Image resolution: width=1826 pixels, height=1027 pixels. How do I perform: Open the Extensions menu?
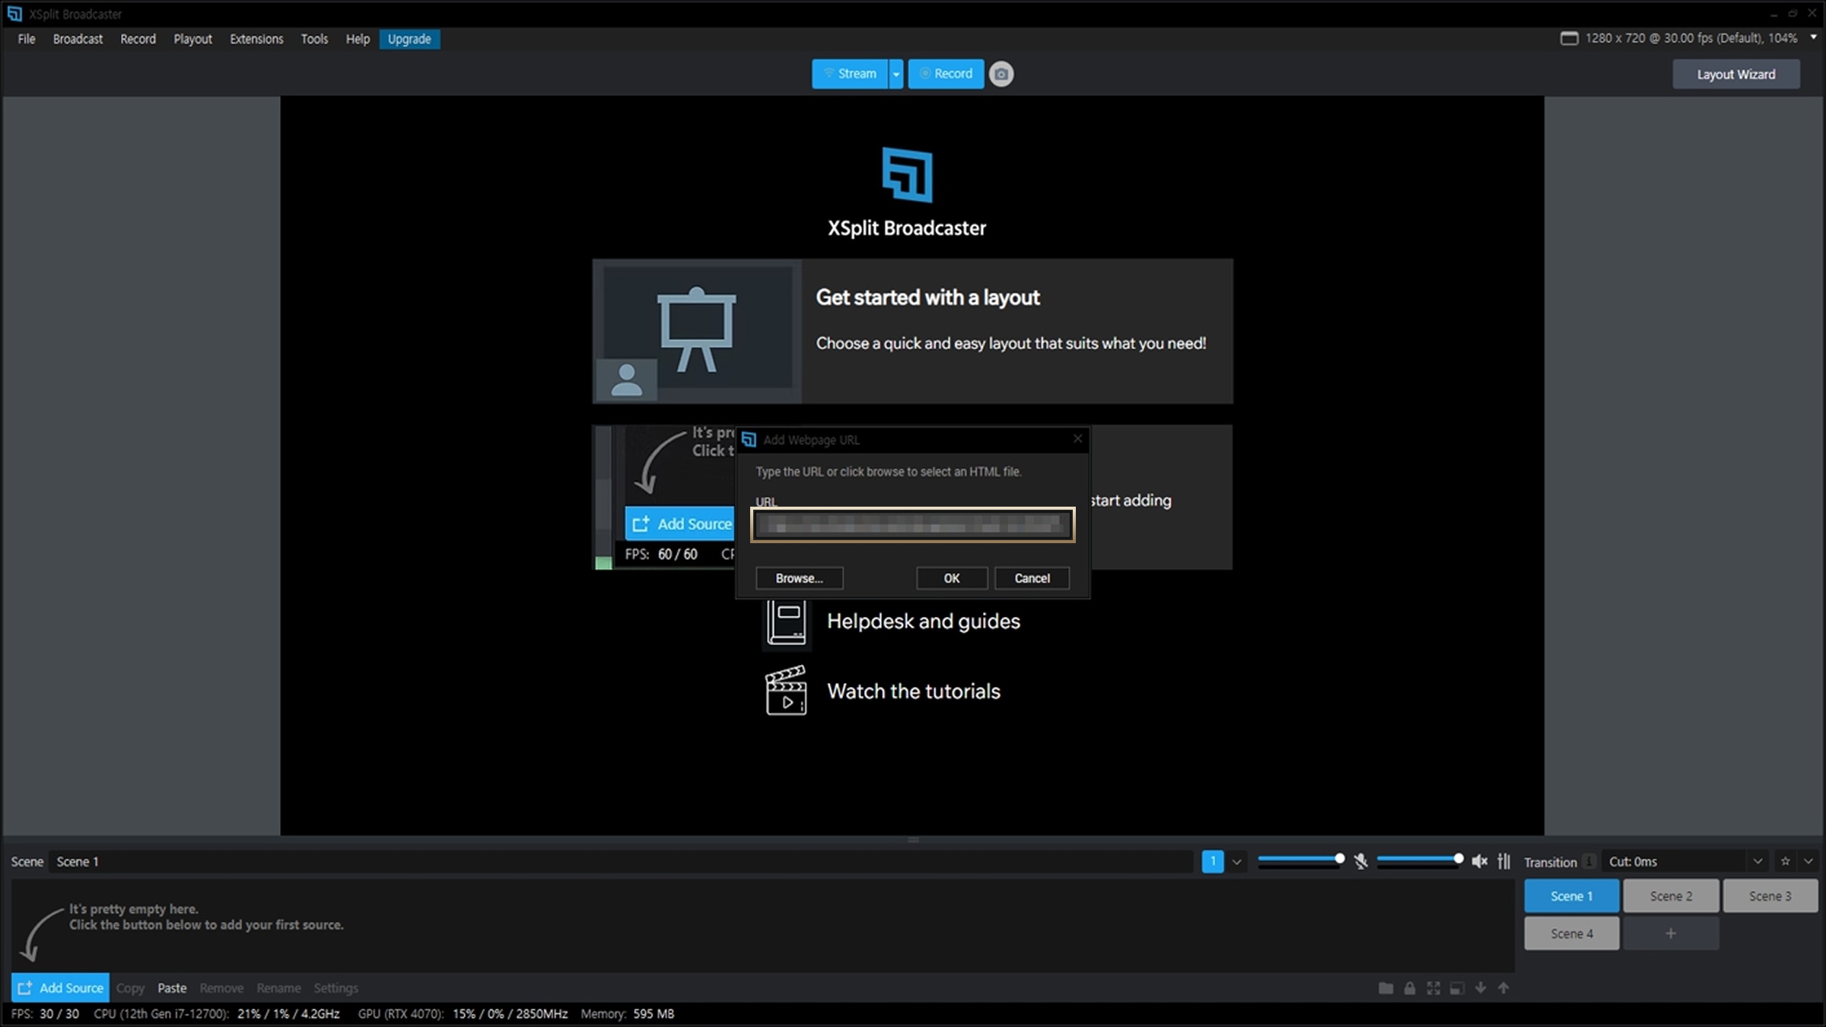pyautogui.click(x=256, y=39)
